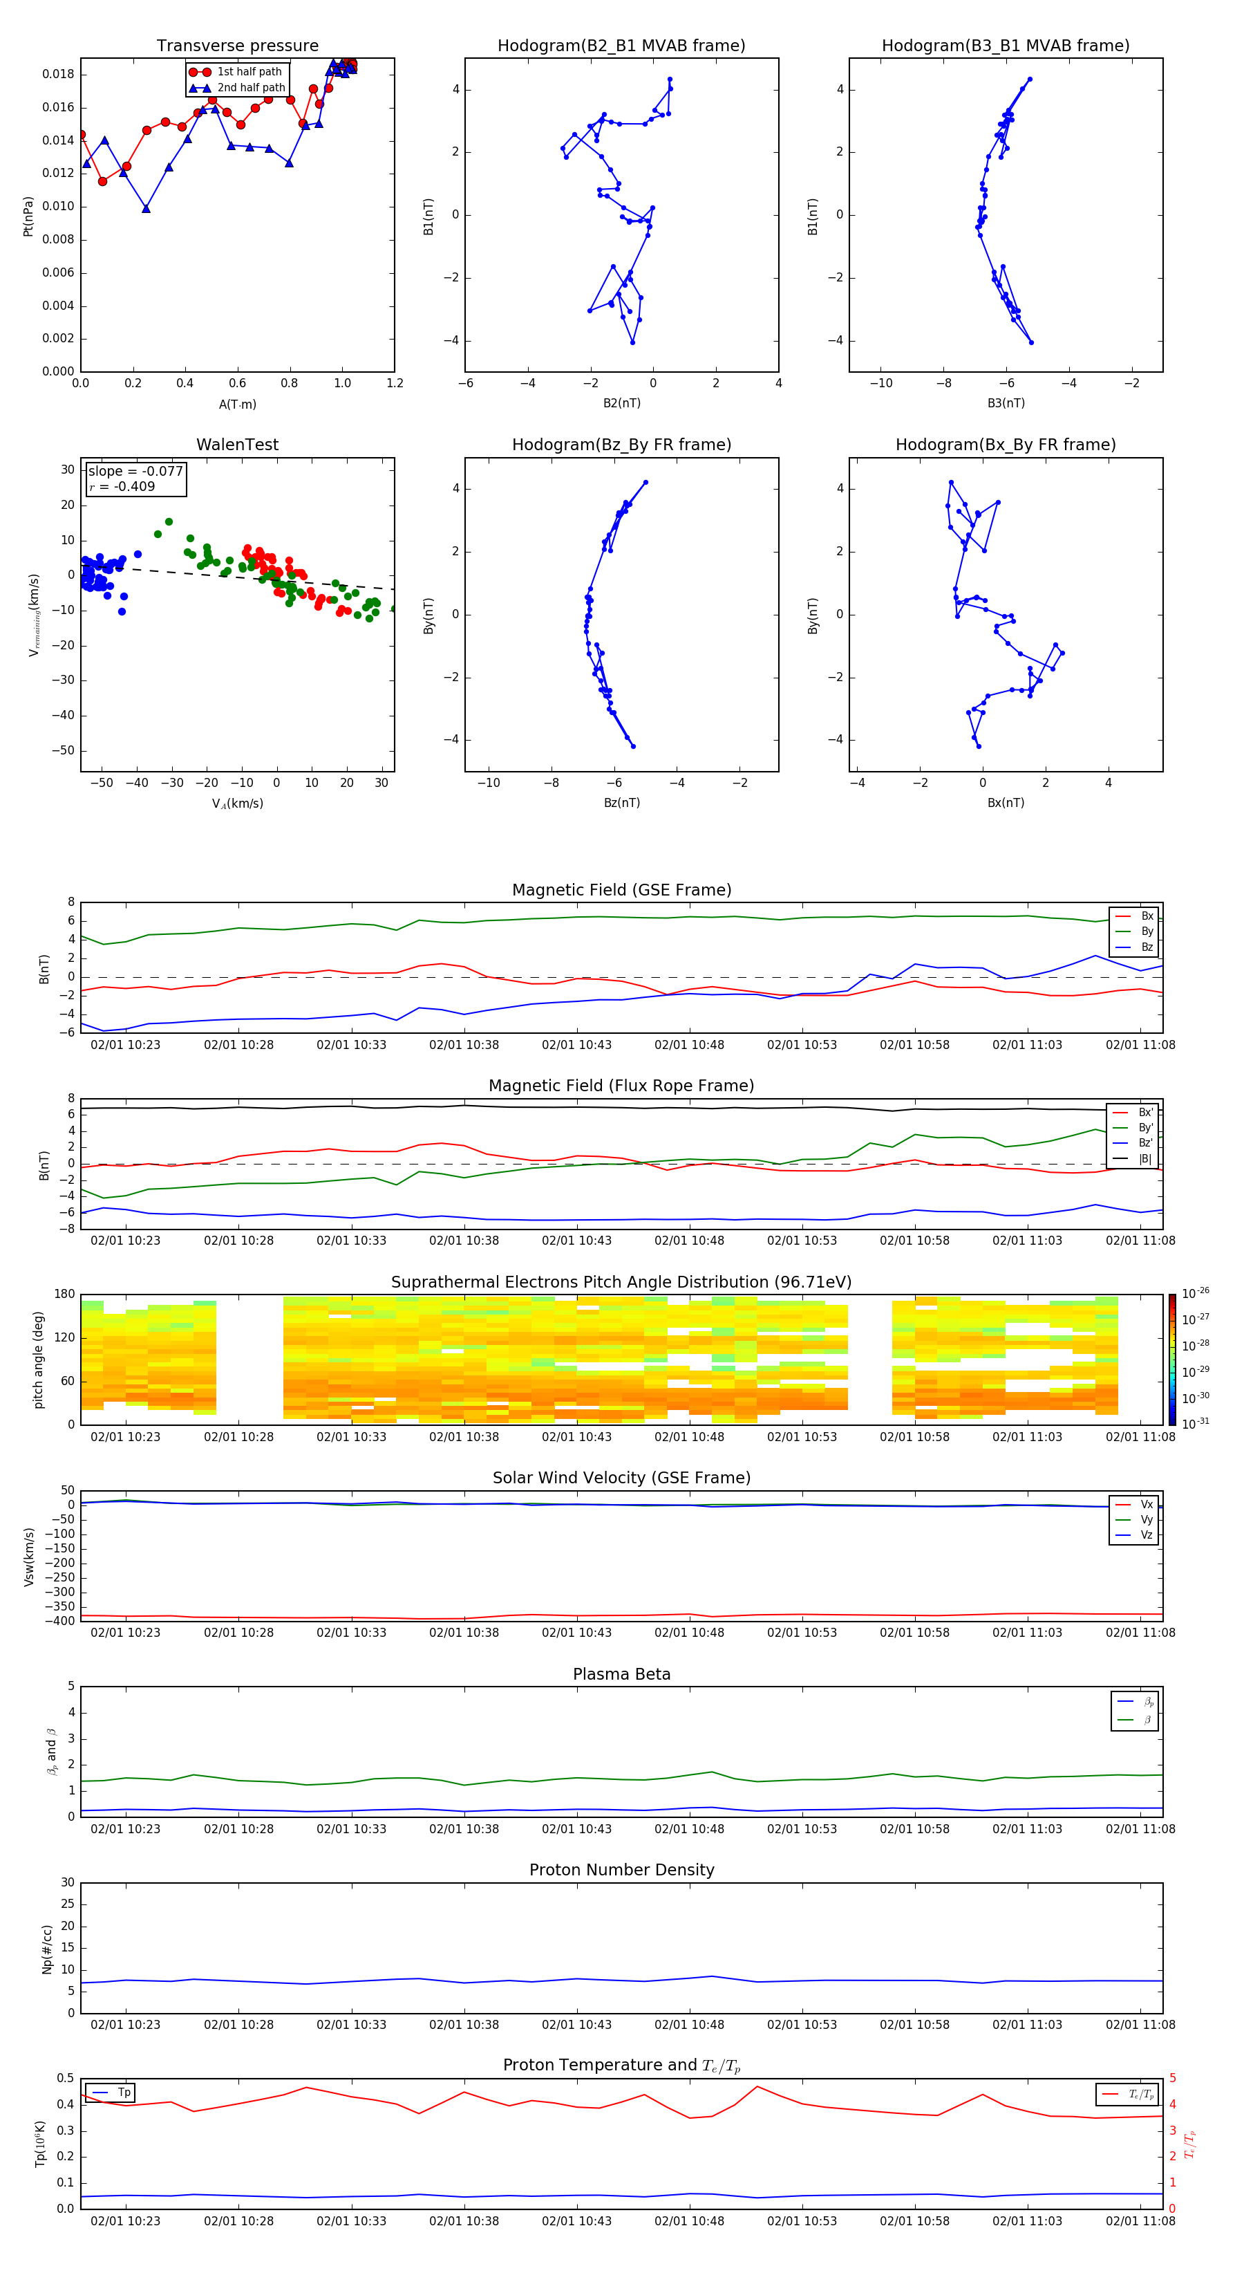Click the "Hodogram(Bx_By FR frame)" title
This screenshot has width=1244, height=2282.
1006,445
